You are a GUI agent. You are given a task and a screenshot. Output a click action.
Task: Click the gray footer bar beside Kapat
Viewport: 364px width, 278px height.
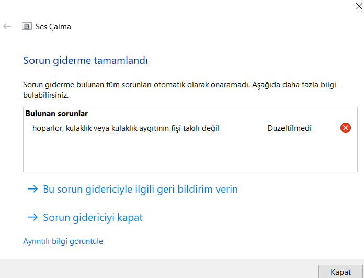(157, 269)
